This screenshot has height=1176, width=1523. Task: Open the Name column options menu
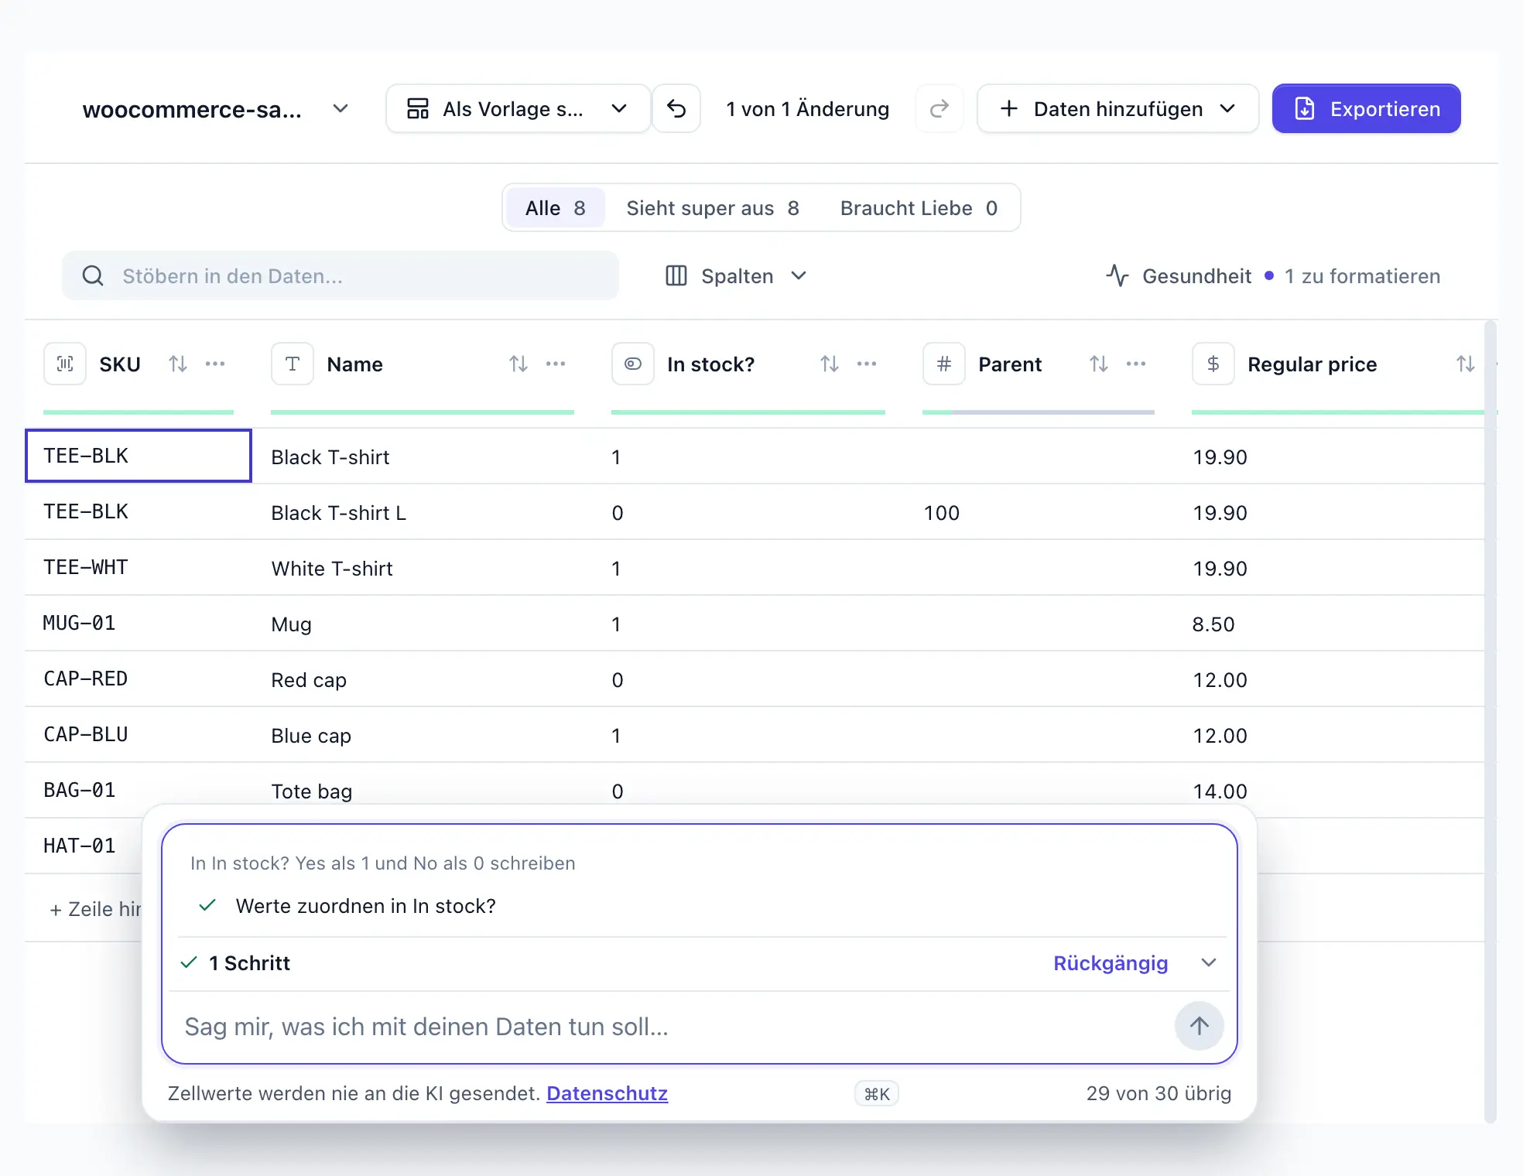[x=556, y=364]
